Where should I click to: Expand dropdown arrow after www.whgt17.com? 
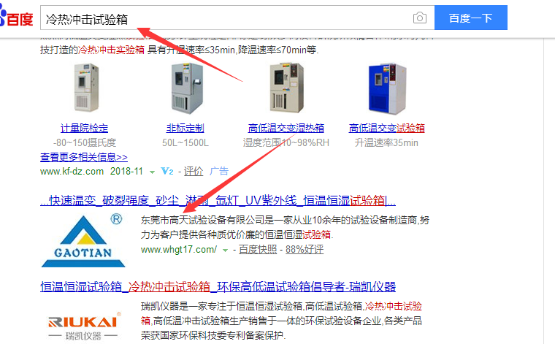tap(225, 251)
